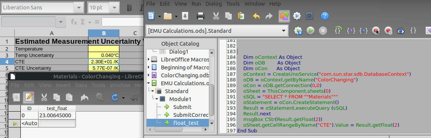The height and width of the screenshot is (138, 431).
Task: Click the Print icon in Basic IDE
Action: [x=201, y=16]
